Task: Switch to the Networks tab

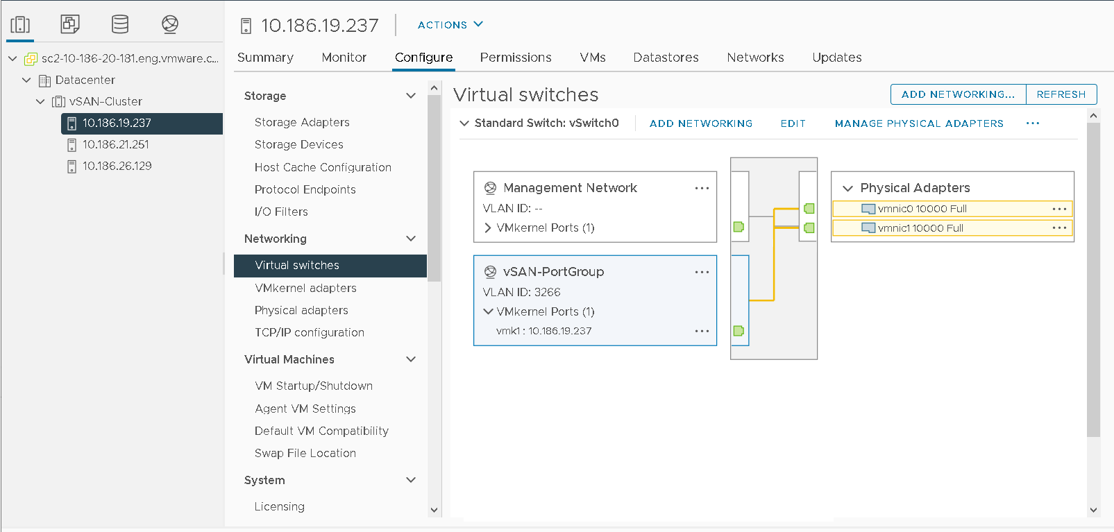Action: point(756,58)
